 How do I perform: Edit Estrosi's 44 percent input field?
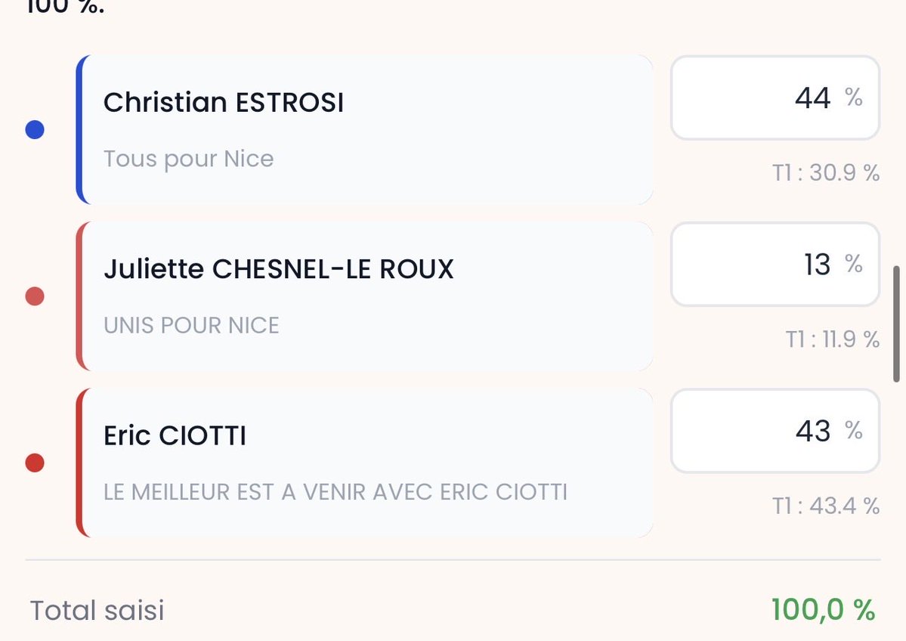pos(774,98)
